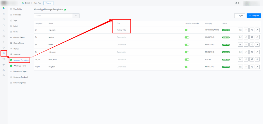Disable live chat status for otp_login
This screenshot has width=263, height=124.
(x=187, y=30)
